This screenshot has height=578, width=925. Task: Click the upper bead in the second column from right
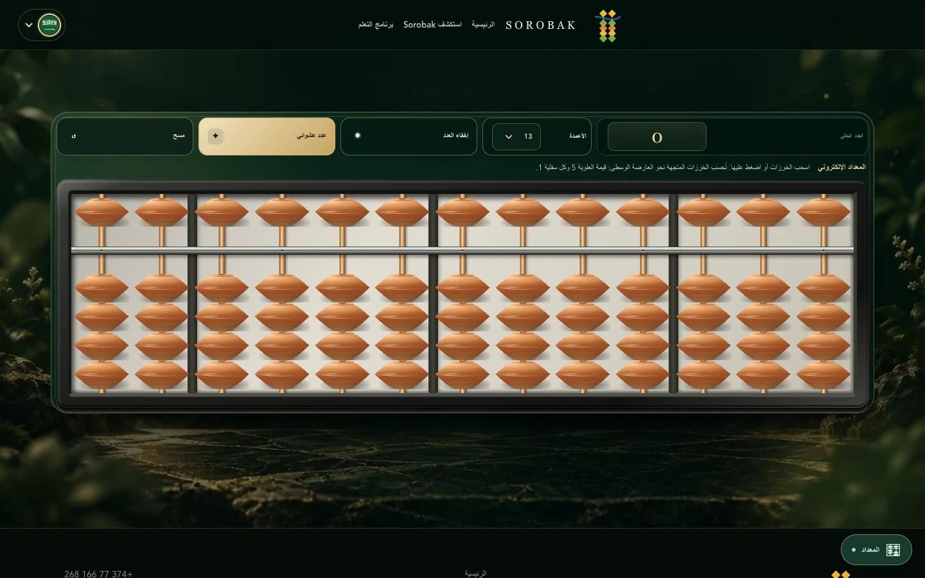click(763, 211)
